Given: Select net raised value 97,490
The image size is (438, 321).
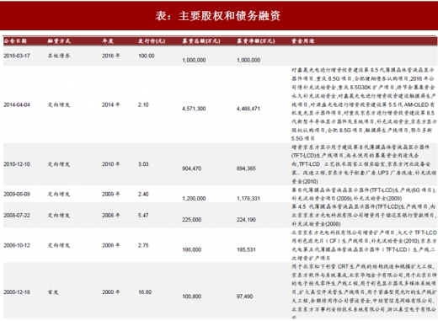Looking at the screenshot, I should pos(244,297).
